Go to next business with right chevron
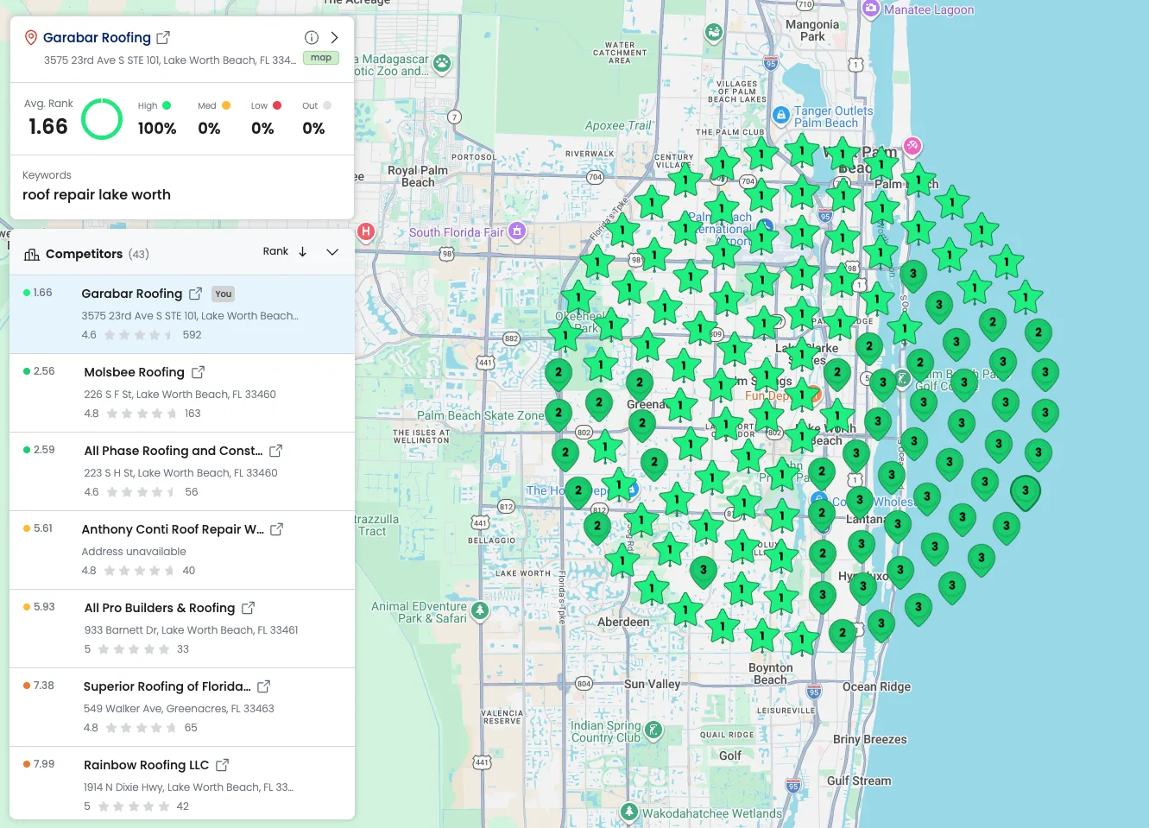 pyautogui.click(x=334, y=37)
